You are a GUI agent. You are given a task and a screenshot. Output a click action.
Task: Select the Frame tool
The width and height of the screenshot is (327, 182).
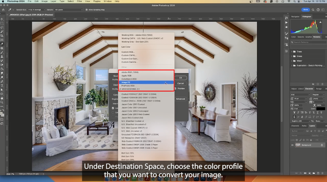click(2, 40)
